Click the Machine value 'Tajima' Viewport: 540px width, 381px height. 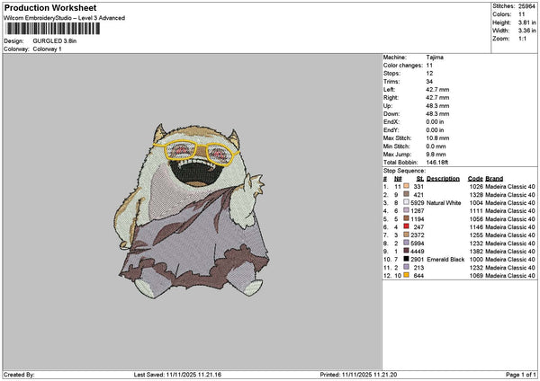coord(435,58)
